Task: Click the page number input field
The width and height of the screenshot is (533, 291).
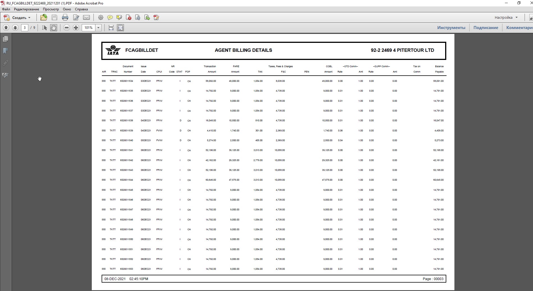Action: (x=25, y=28)
